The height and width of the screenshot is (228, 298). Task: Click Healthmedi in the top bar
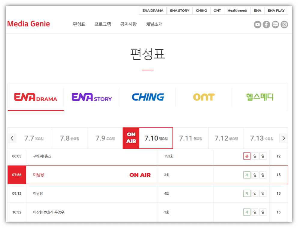coord(237,10)
